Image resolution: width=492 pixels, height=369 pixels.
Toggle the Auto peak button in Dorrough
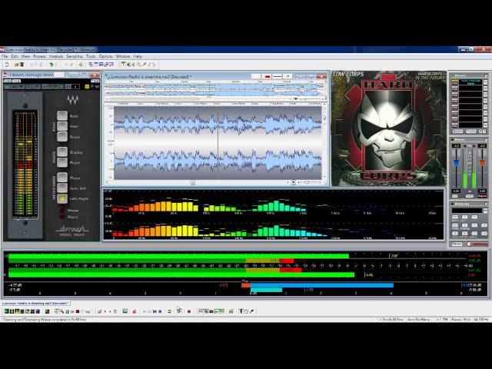pyautogui.click(x=62, y=115)
